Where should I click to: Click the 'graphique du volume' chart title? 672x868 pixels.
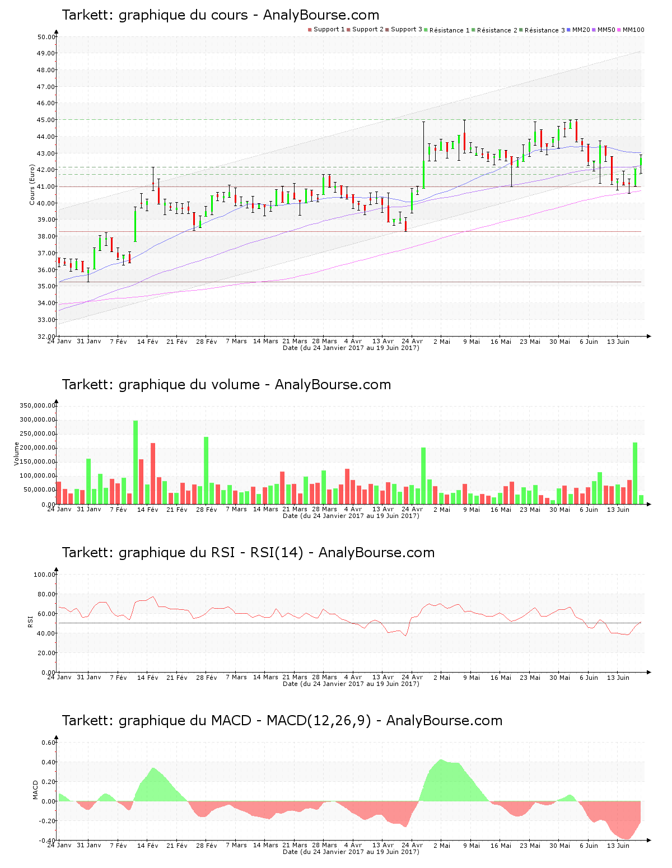[226, 385]
